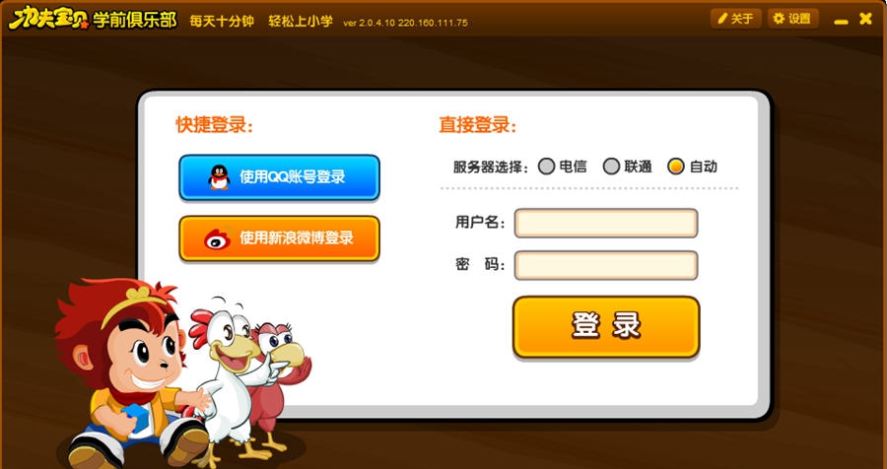Click the gear icon beside 设置
887x469 pixels.
[x=779, y=19]
